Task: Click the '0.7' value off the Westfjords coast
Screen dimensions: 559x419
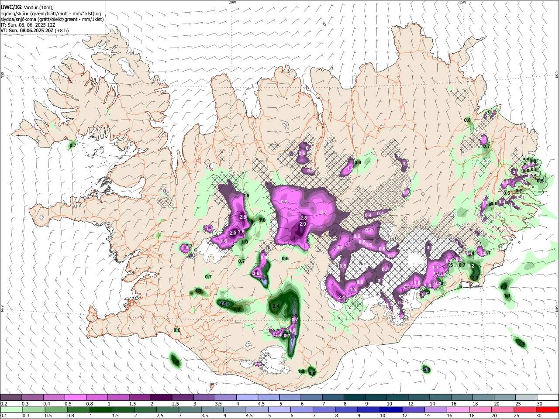Action: [73, 145]
